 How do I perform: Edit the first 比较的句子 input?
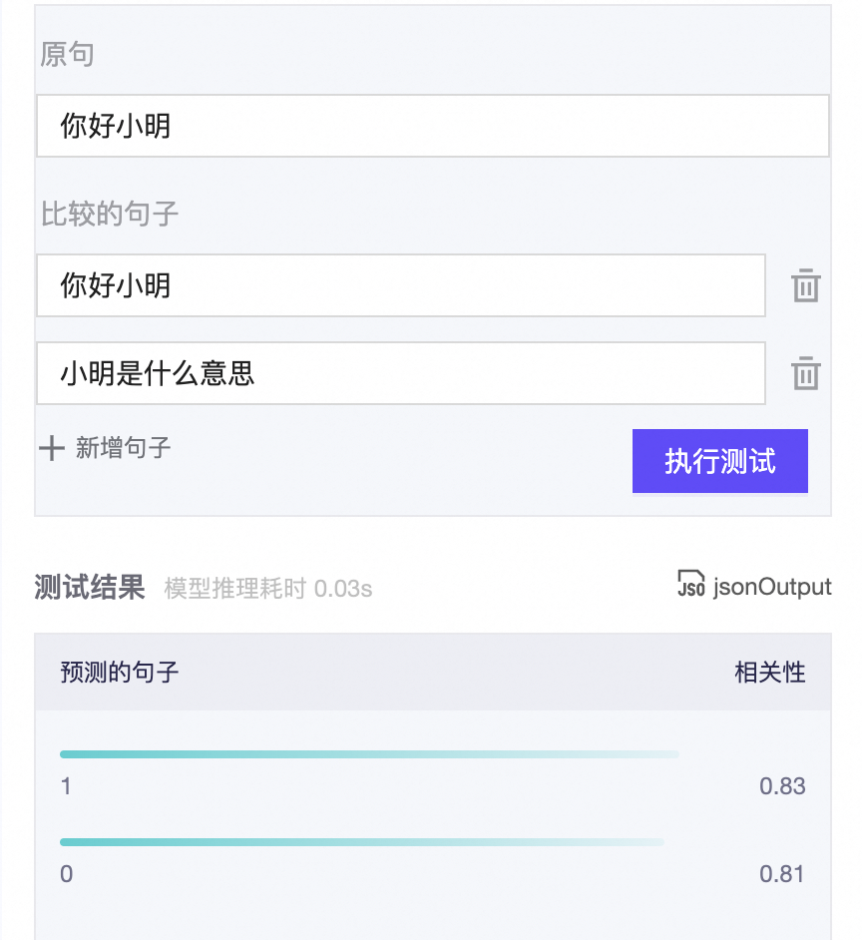coord(401,285)
